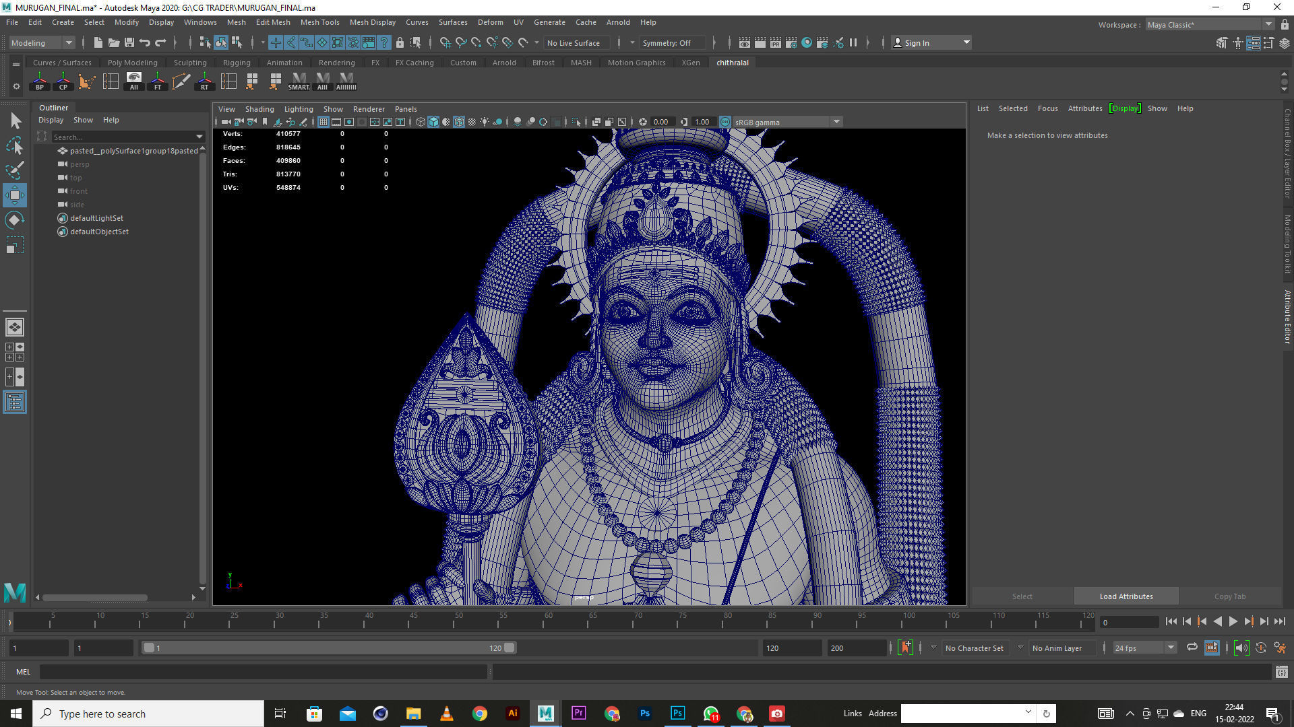Undo the last action

click(x=145, y=42)
